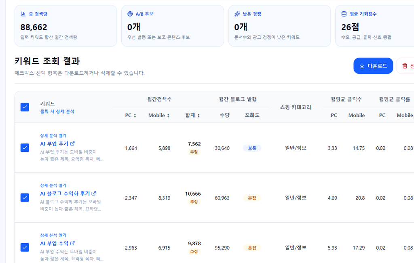Sort by PC monthly search column
The image size is (414, 263).
pyautogui.click(x=131, y=115)
